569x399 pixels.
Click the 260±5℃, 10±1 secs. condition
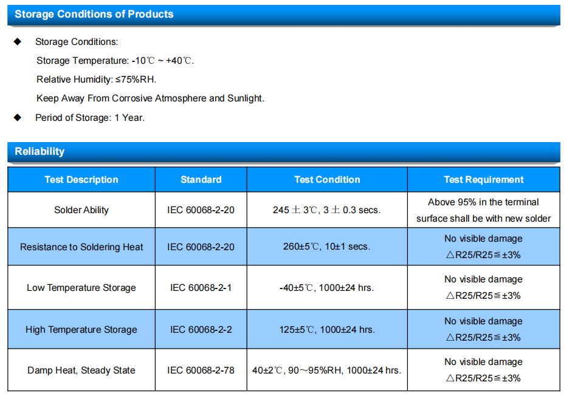point(326,247)
